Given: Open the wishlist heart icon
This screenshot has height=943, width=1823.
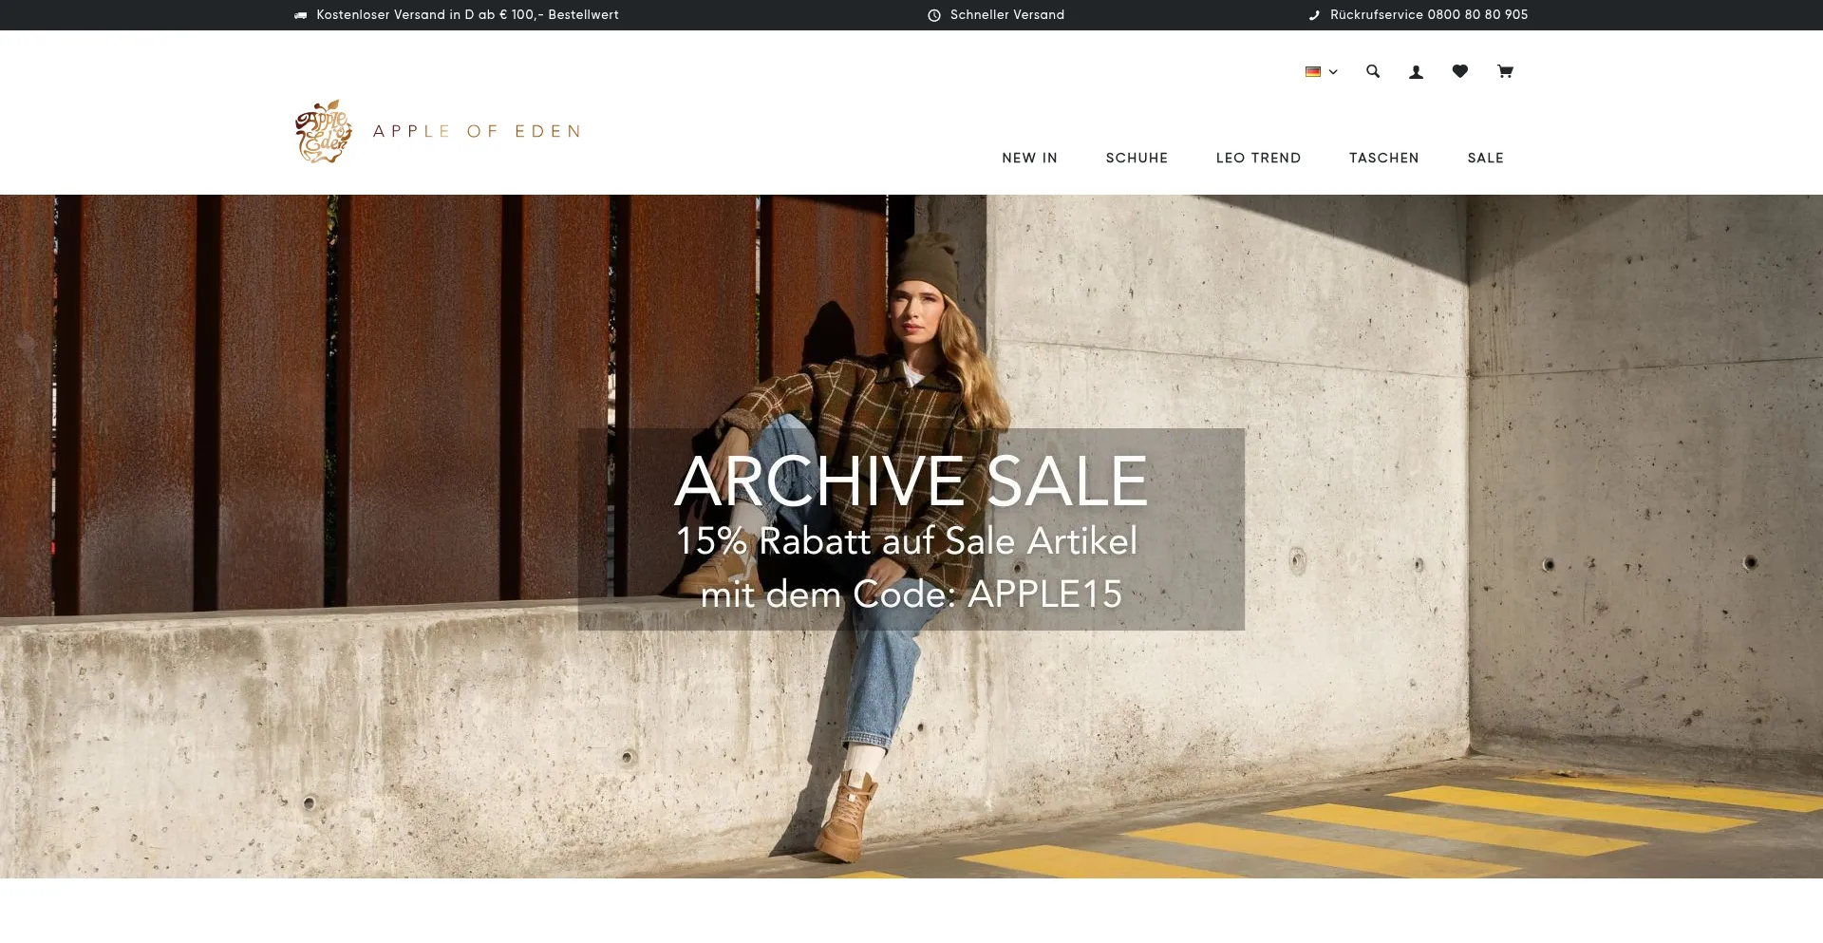Looking at the screenshot, I should pos(1460,71).
